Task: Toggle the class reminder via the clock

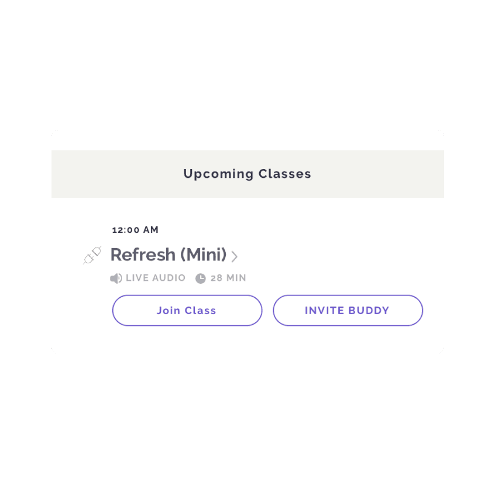Action: pos(200,278)
